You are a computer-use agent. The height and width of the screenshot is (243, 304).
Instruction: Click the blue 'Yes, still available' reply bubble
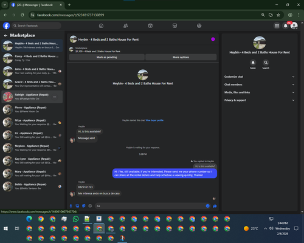point(165,173)
